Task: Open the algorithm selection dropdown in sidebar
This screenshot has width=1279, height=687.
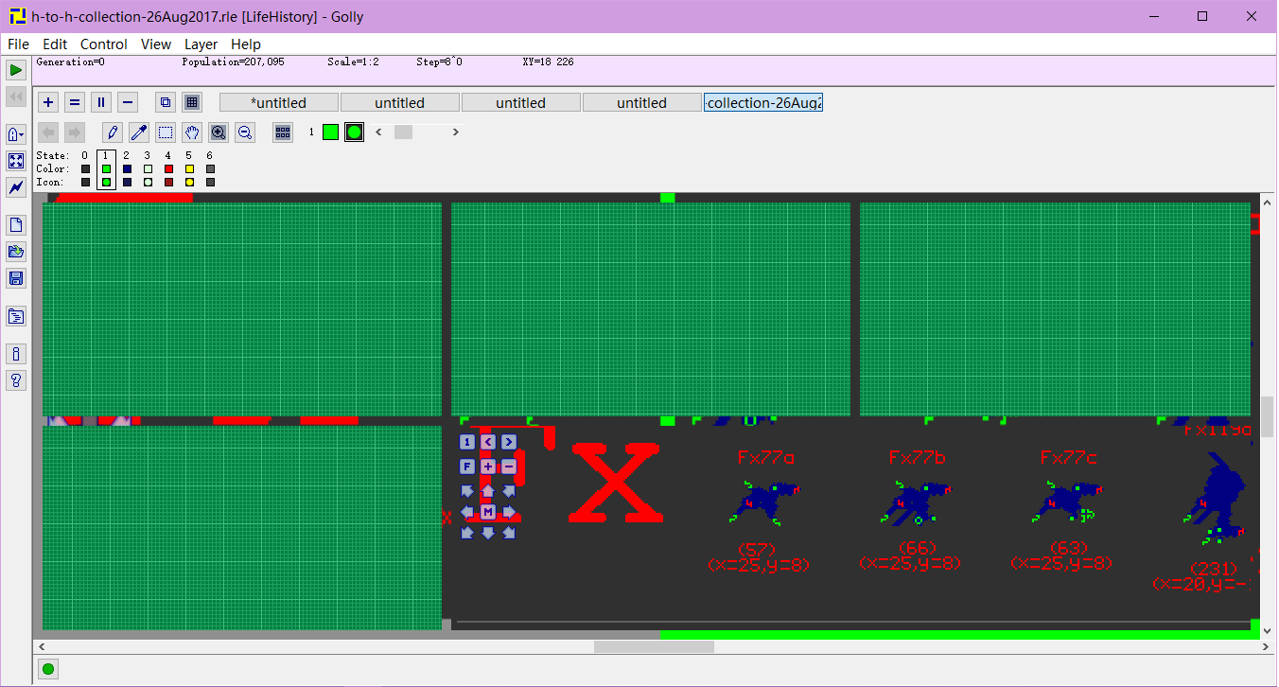Action: point(16,134)
